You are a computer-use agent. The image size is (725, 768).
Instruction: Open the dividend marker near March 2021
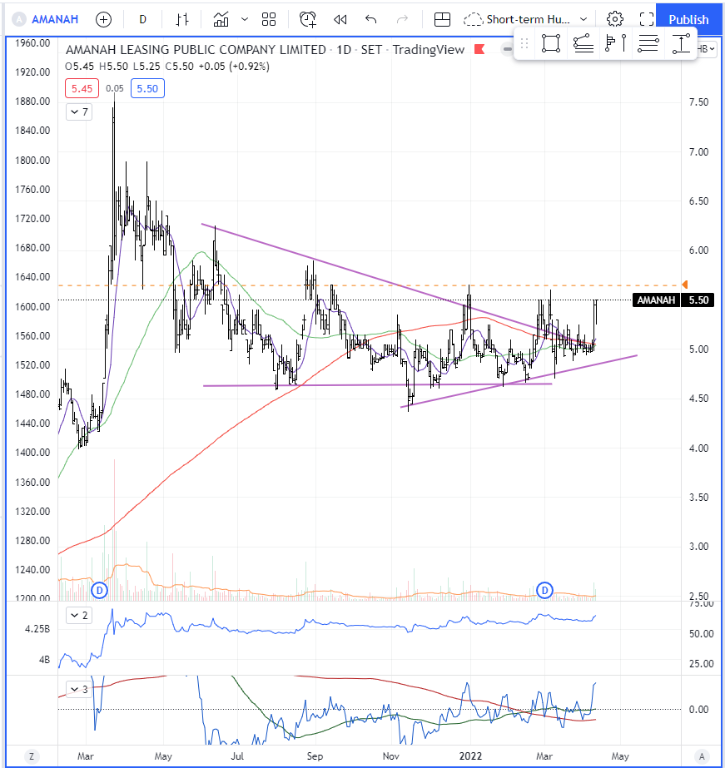tap(99, 590)
